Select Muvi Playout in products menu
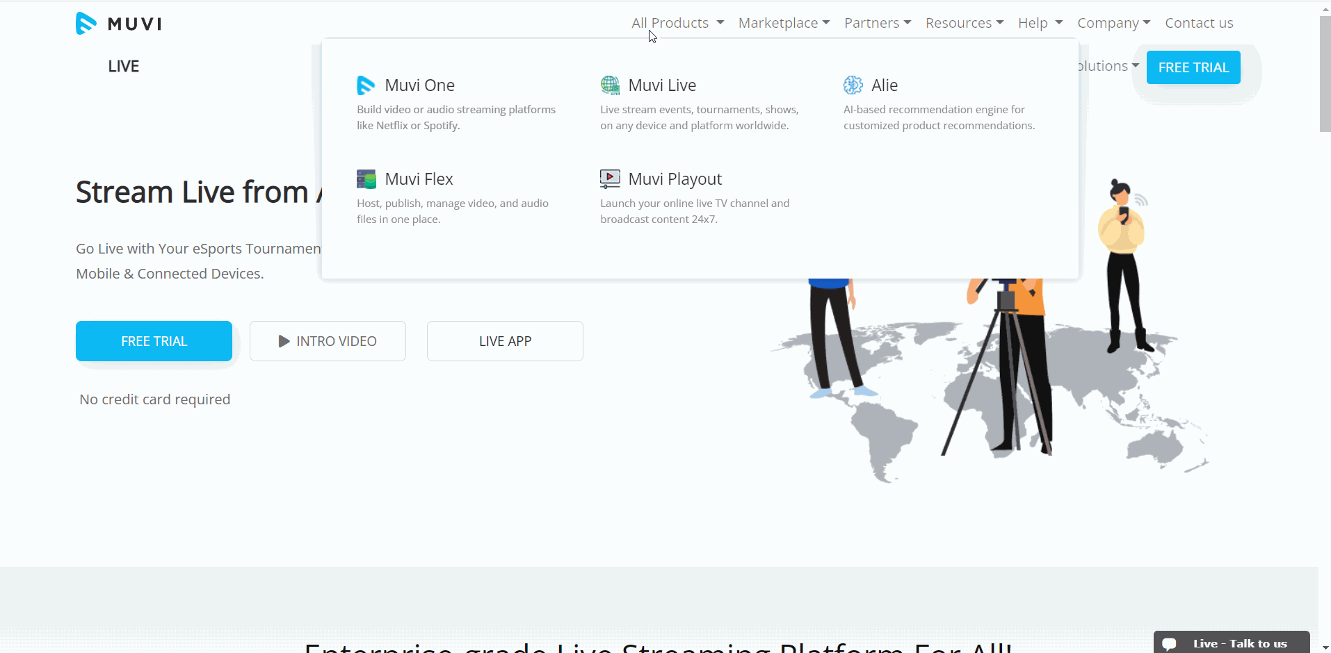Viewport: 1331px width, 653px height. (675, 179)
